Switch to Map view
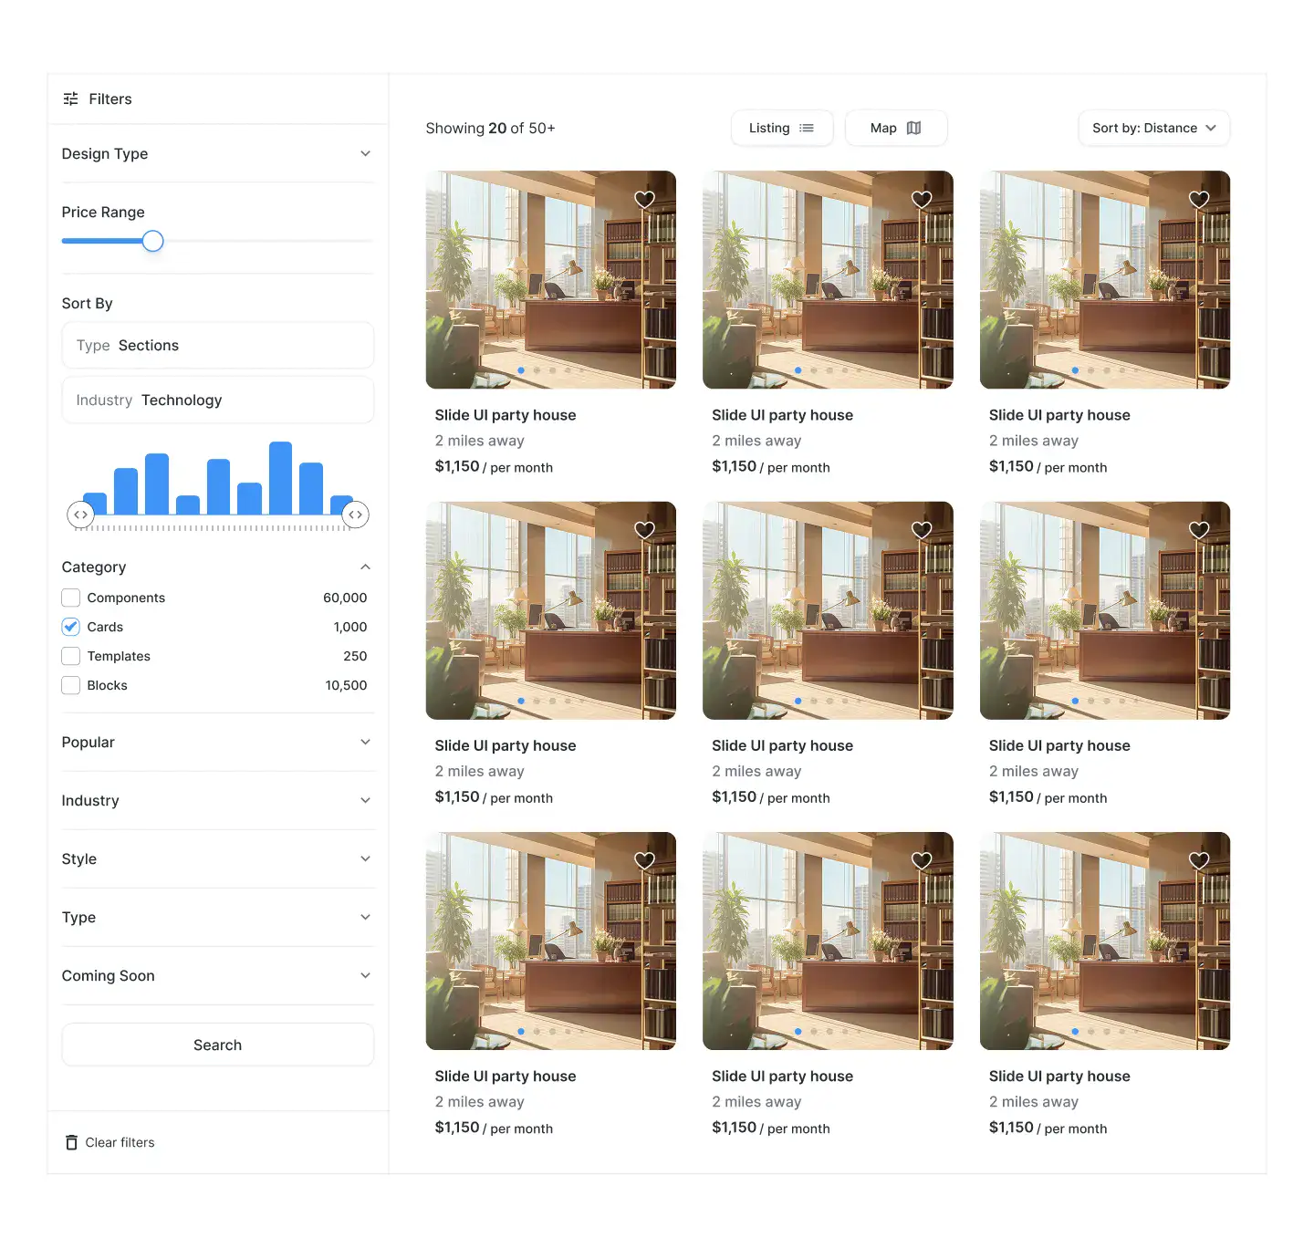This screenshot has width=1314, height=1248. [x=896, y=128]
